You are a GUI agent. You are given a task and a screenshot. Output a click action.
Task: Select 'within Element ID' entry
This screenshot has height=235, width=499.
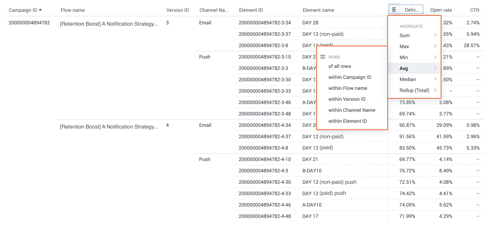tap(348, 121)
